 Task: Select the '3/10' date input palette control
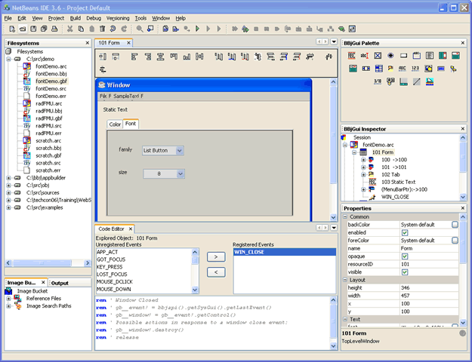pos(378,81)
